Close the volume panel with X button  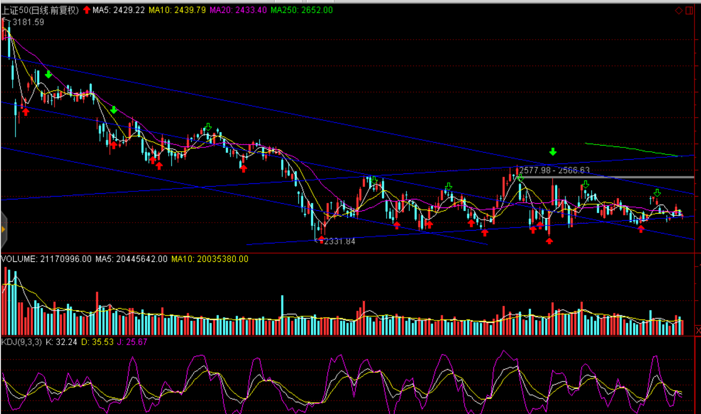698,330
